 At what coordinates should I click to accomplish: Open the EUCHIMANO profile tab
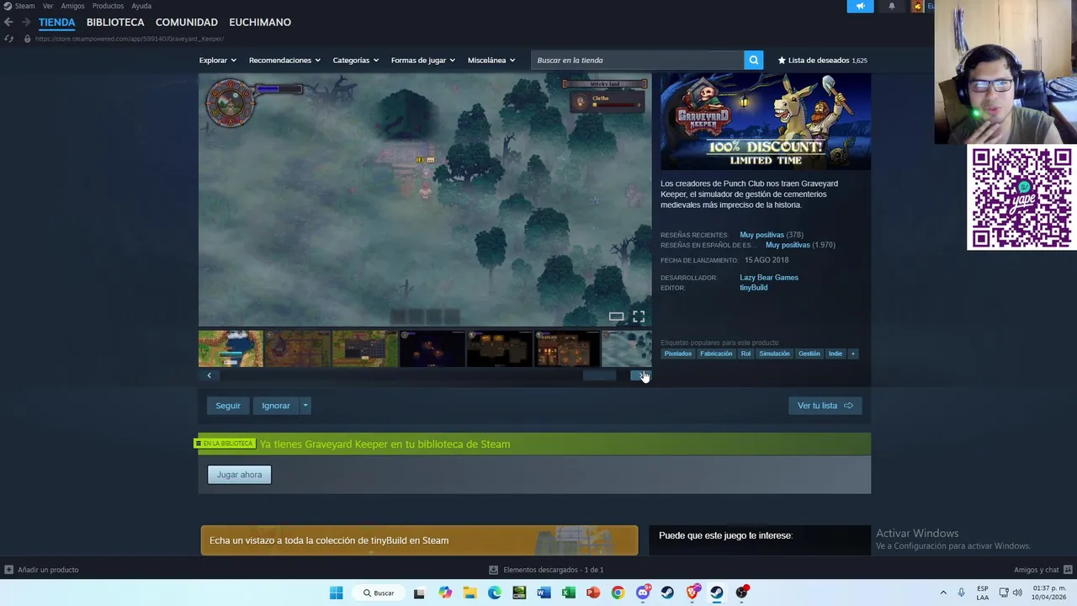pos(260,22)
